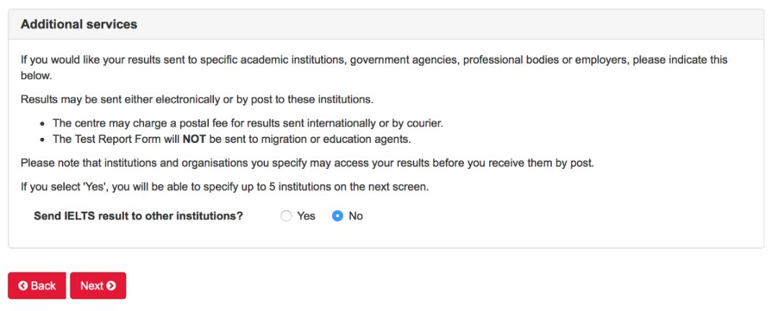Click the left arrow icon on Back
The width and height of the screenshot is (778, 311).
pyautogui.click(x=23, y=286)
